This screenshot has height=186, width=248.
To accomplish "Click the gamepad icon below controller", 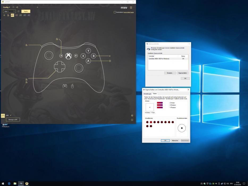I will [x=65, y=86].
